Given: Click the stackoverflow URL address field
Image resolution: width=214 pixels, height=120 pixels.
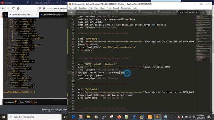Looking at the screenshot, I should [x=57, y=8].
